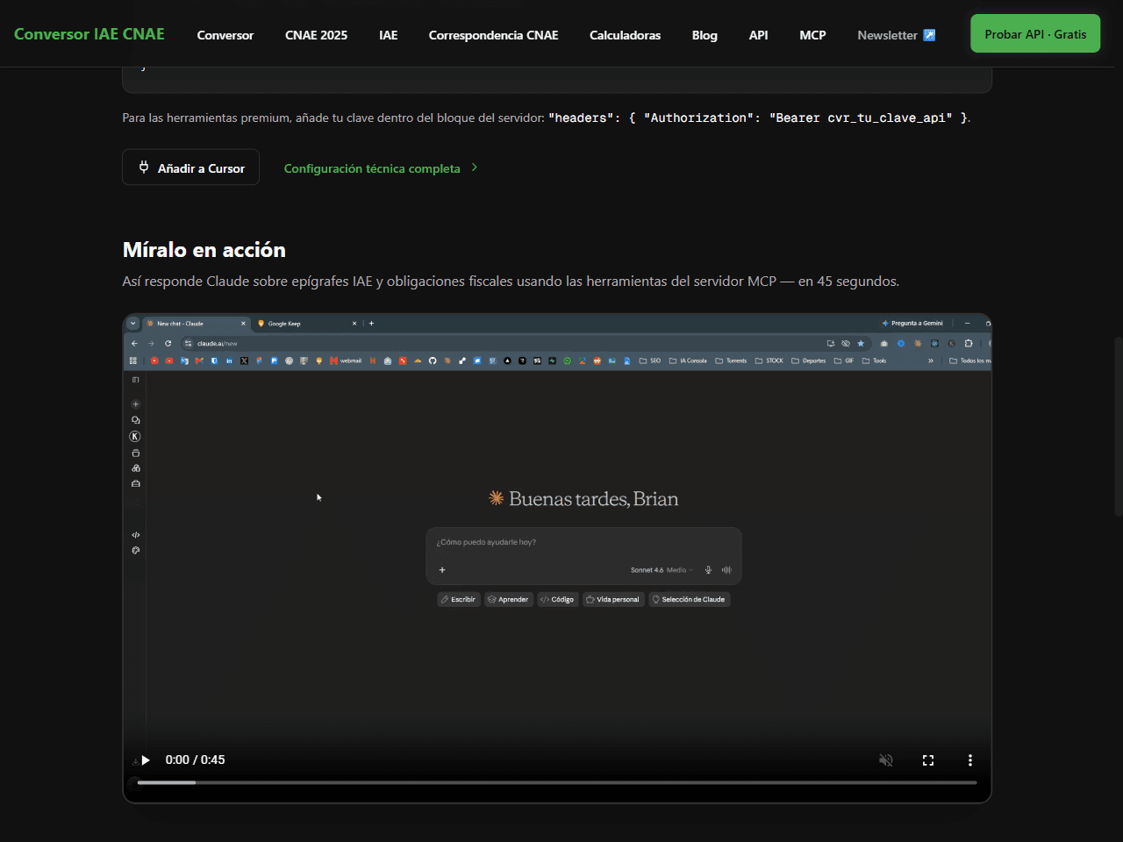The height and width of the screenshot is (842, 1123).
Task: Click the Añadir a Cursor button
Action: point(190,168)
